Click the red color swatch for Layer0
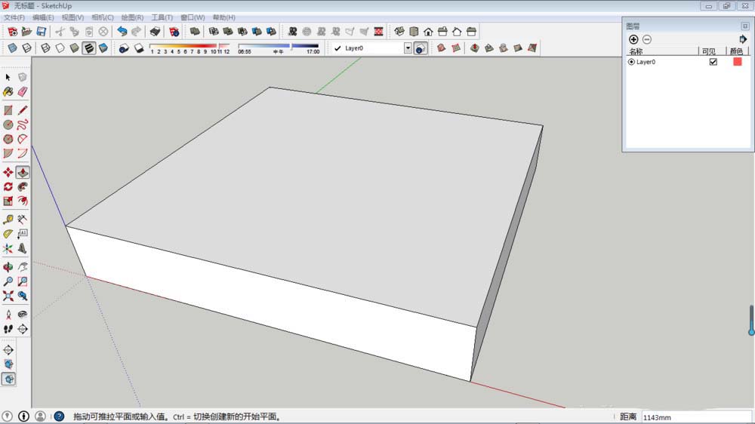 (737, 62)
